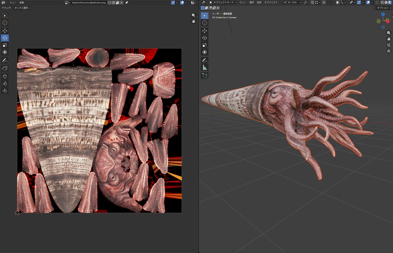Open the ビュー menu in image editor
393x253 pixels.
pos(13,3)
